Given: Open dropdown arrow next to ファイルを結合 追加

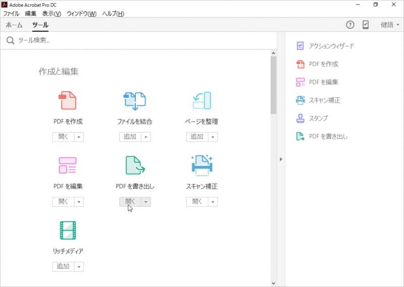Looking at the screenshot, I should pyautogui.click(x=146, y=137).
